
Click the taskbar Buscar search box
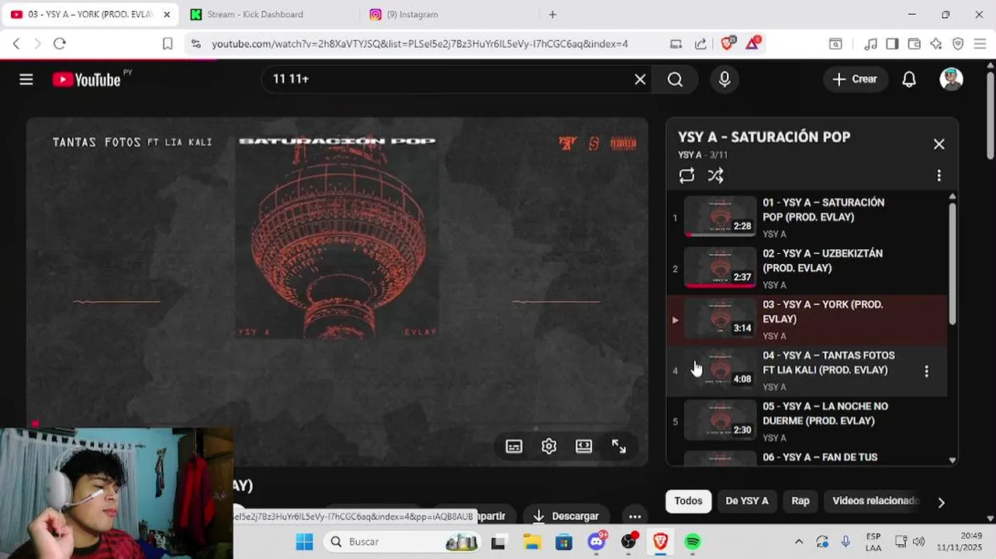[402, 542]
